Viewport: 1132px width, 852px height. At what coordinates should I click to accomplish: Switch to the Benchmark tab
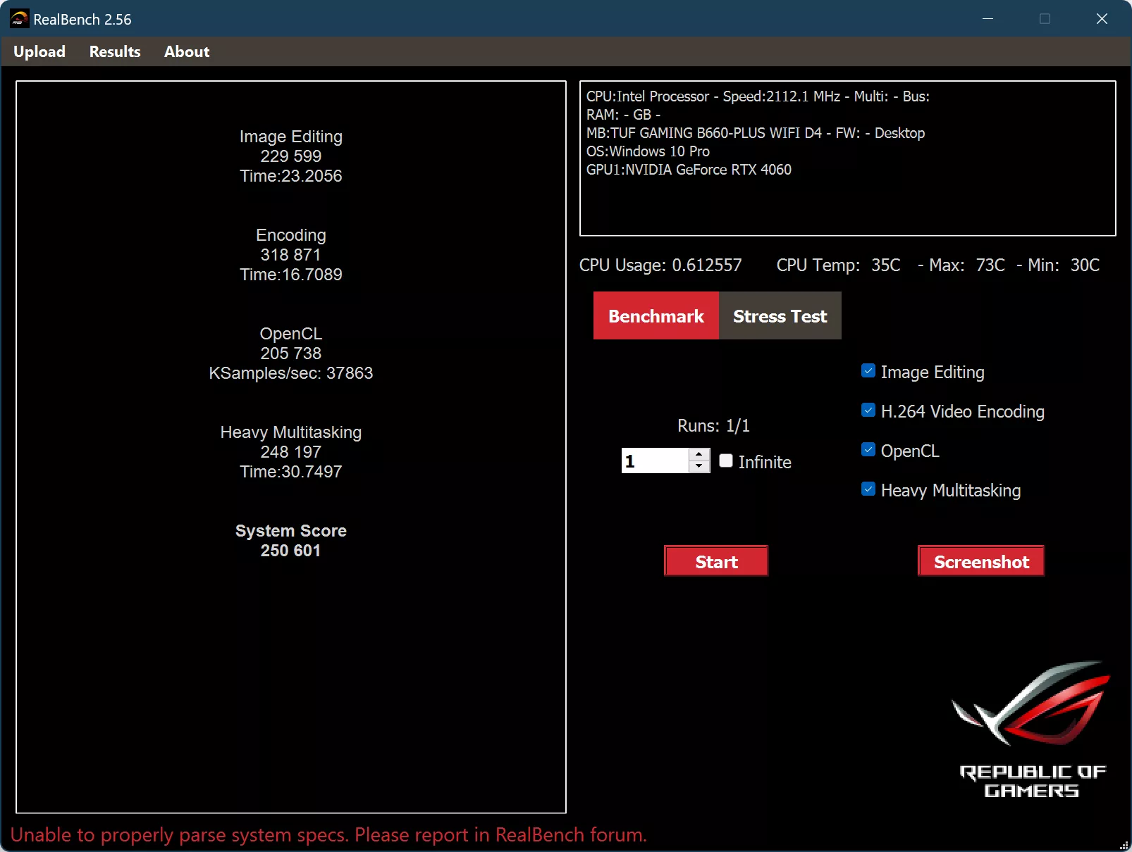tap(656, 315)
